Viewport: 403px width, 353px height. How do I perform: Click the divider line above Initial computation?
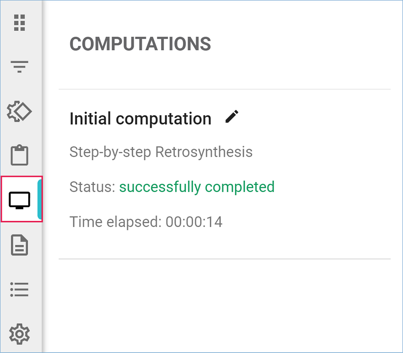[x=224, y=89]
